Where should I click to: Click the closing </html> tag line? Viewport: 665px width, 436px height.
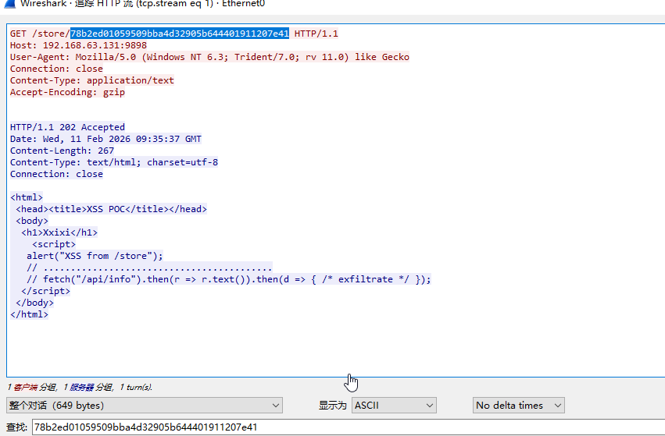29,314
